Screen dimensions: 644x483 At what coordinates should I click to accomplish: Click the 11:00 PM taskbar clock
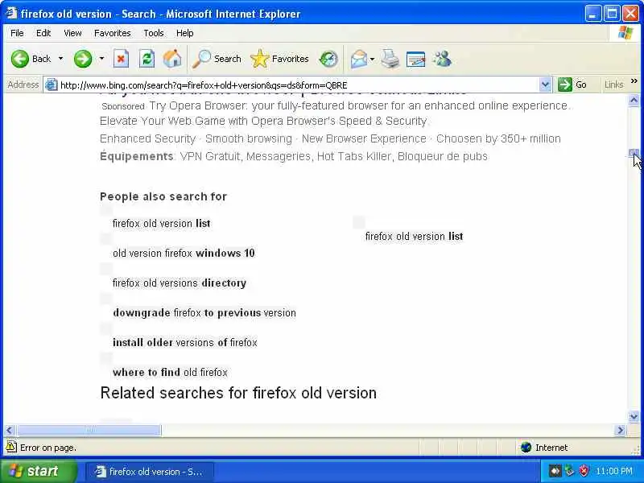[x=613, y=471]
